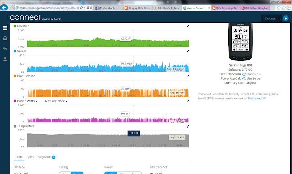Open the hamburger navigation menu icon
The width and height of the screenshot is (292, 174).
[x=5, y=28]
